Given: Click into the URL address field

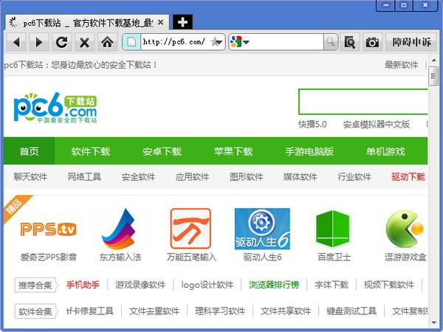Looking at the screenshot, I should [x=175, y=42].
